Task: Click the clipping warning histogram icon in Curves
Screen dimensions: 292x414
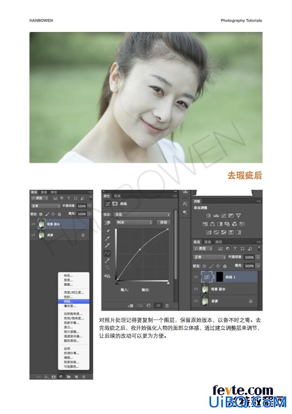Action: (x=107, y=276)
